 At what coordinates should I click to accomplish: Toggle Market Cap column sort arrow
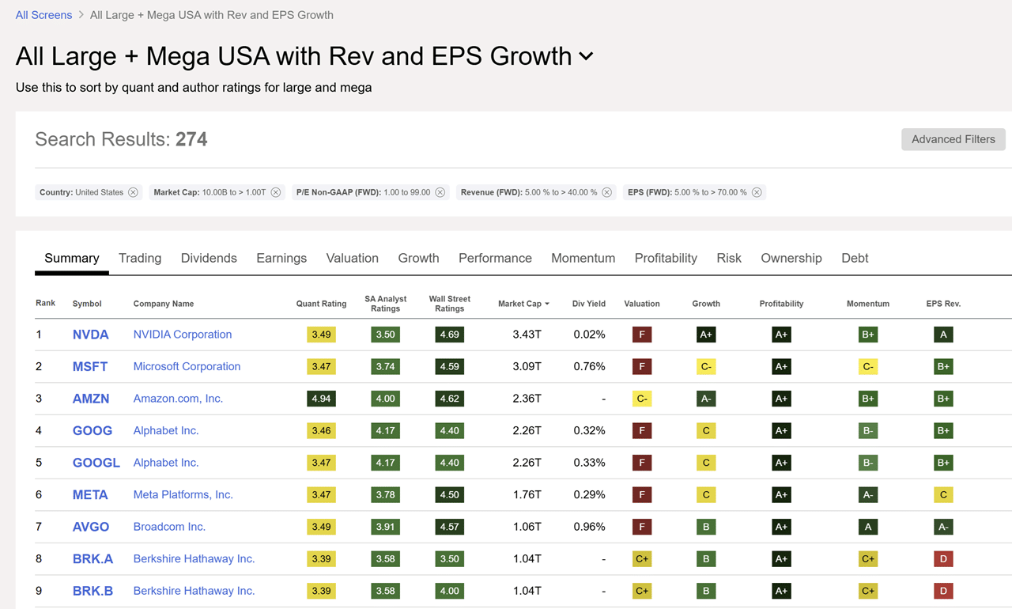[x=547, y=304]
